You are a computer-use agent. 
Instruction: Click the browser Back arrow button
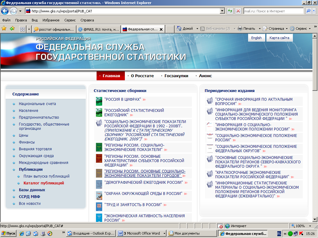(5, 11)
